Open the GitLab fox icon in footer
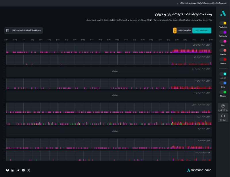 7,170
